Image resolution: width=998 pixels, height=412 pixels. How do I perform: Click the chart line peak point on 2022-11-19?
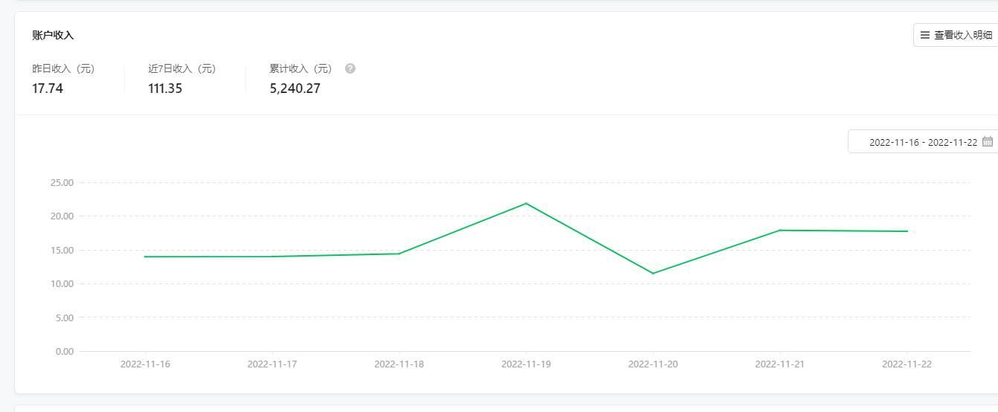[527, 203]
